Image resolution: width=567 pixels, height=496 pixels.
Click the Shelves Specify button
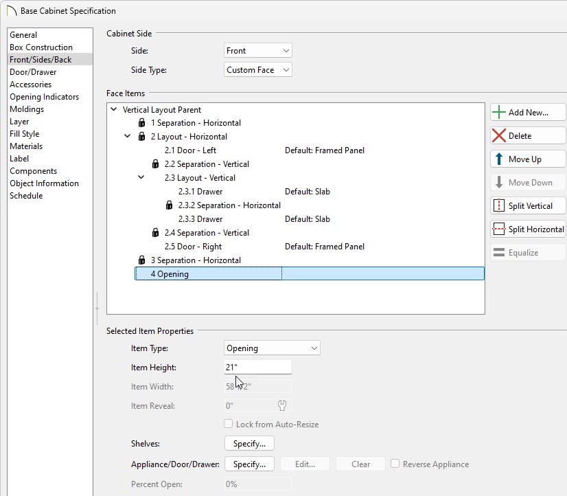249,444
